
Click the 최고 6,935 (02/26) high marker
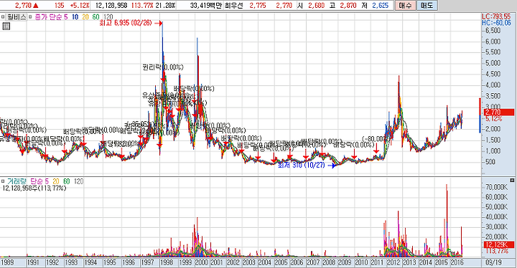click(x=131, y=23)
